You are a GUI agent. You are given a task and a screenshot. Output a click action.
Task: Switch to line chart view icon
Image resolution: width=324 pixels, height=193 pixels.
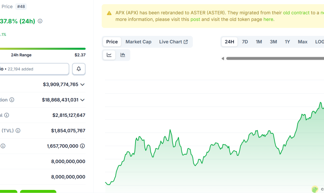[109, 55]
